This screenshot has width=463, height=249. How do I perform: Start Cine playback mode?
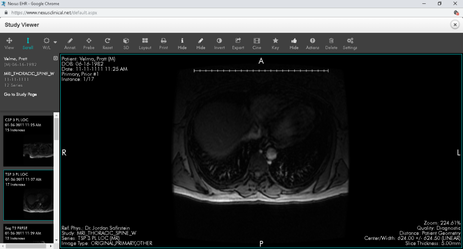257,43
